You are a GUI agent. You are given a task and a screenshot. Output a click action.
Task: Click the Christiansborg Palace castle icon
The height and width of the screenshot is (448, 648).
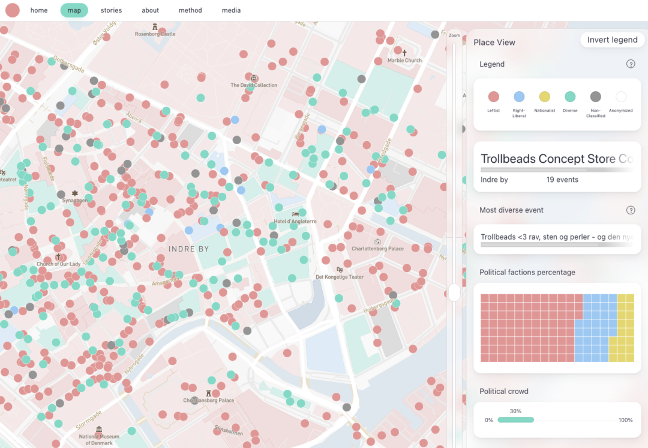coord(209,393)
